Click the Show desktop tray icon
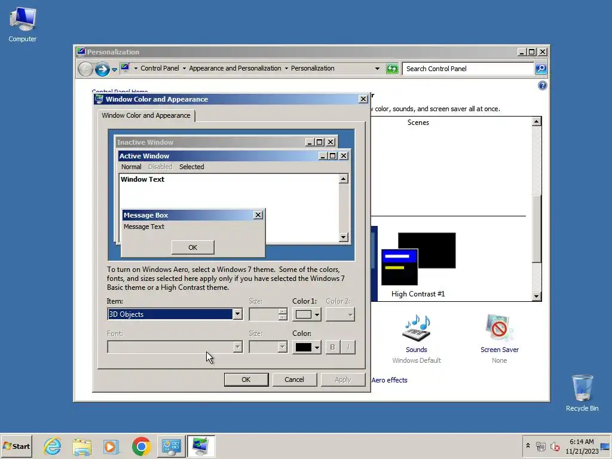612x459 pixels. pyautogui.click(x=605, y=446)
